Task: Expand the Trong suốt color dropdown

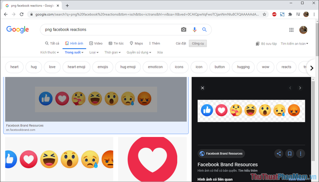Action: (74, 52)
